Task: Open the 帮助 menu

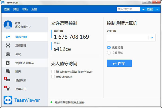Action: point(25,9)
